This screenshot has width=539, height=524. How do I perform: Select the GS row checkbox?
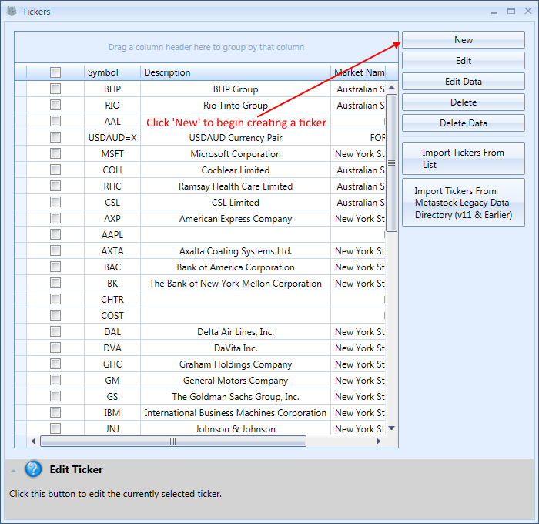[55, 396]
